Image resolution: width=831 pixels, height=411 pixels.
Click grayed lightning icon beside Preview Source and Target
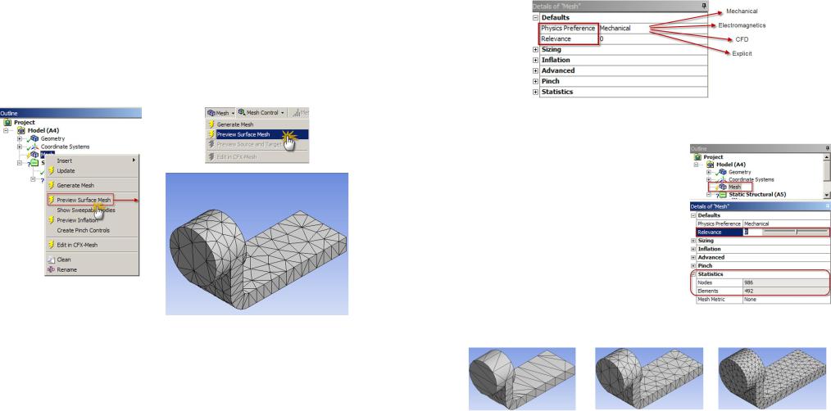point(211,144)
